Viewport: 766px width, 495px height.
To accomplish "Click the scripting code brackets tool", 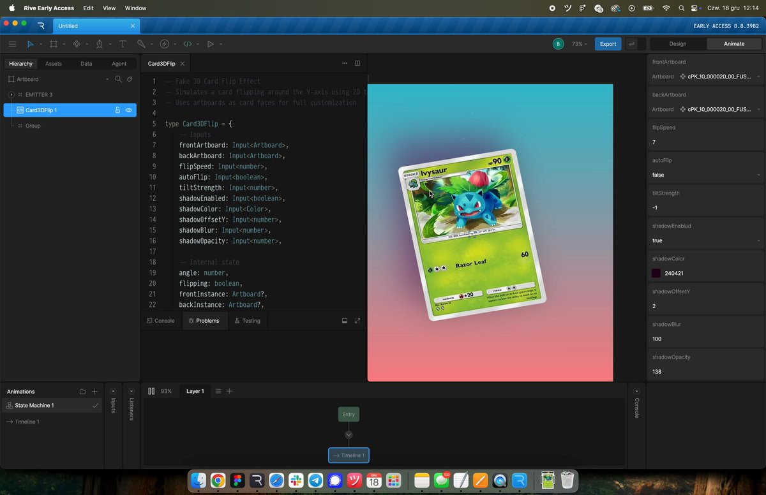I will 187,44.
